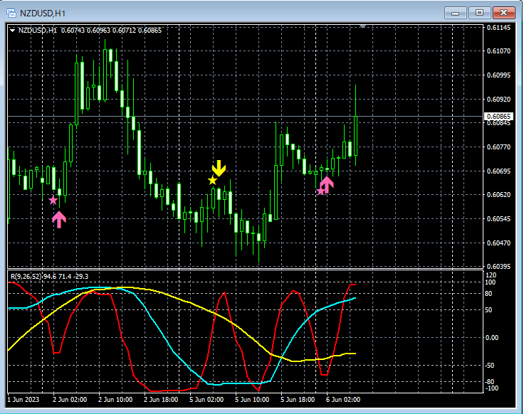Select the yellow down arrow sell signal
Viewport: 524px width, 414px height.
pyautogui.click(x=219, y=168)
